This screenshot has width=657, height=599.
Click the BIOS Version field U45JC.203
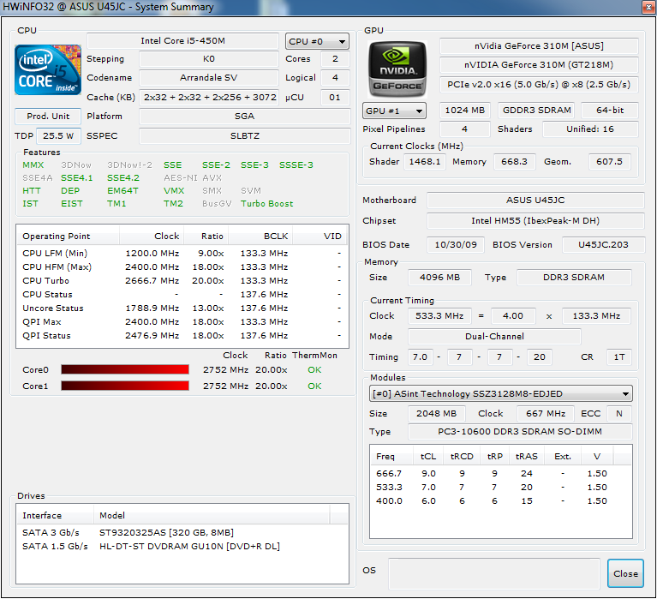(x=603, y=245)
